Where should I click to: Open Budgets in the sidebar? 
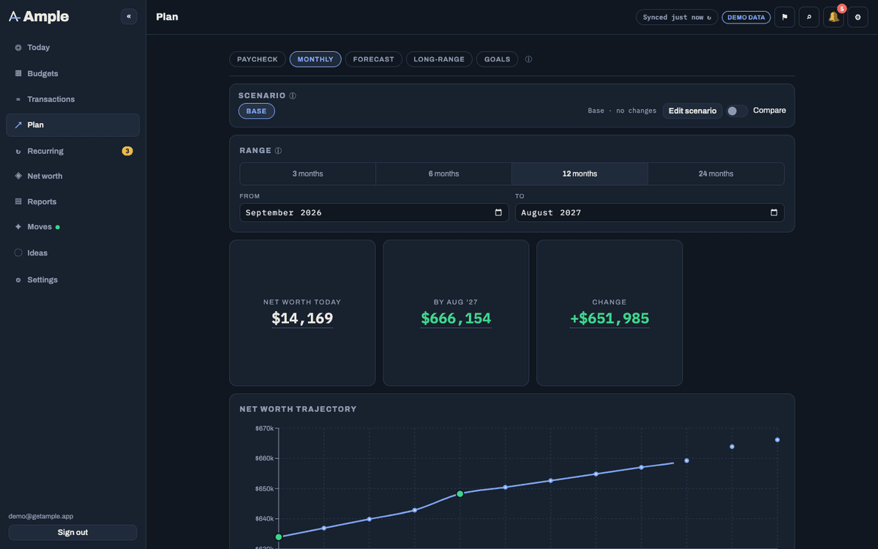pyautogui.click(x=72, y=73)
